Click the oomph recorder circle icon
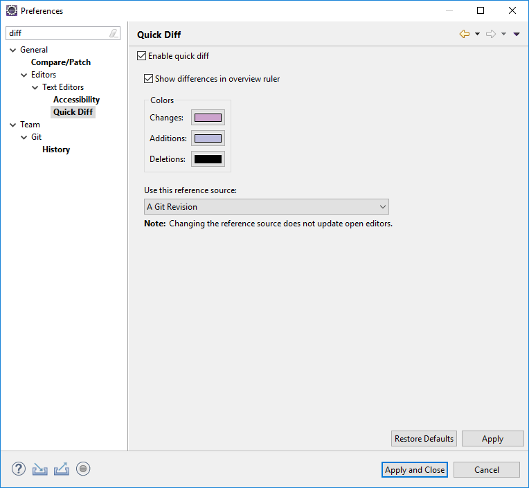Screen dimensions: 529x488 (x=83, y=469)
